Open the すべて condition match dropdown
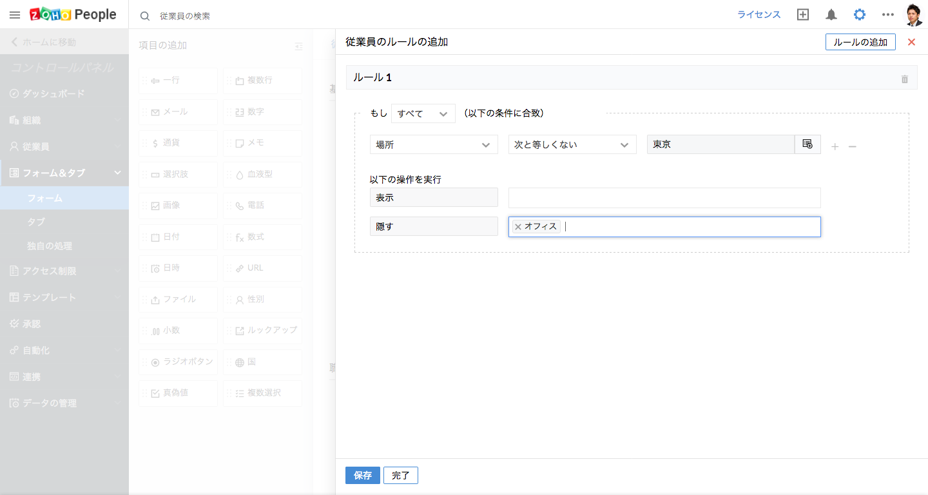 pyautogui.click(x=423, y=113)
